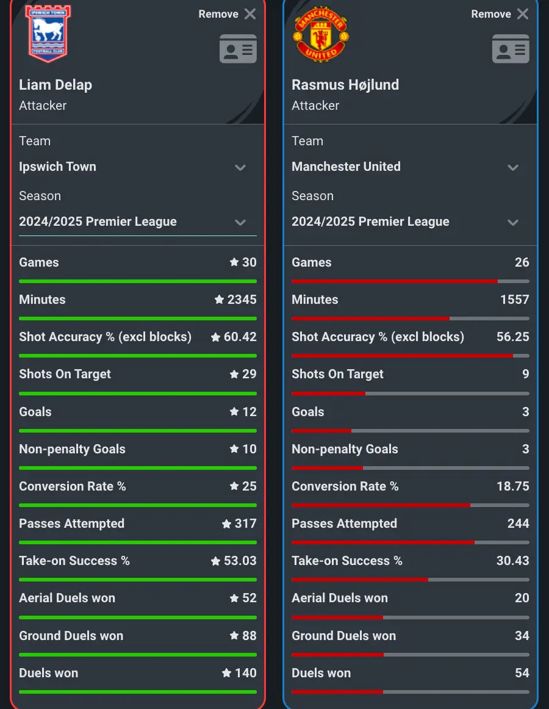This screenshot has height=709, width=549.
Task: Click the Rasmus Højlund name text
Action: tap(345, 85)
